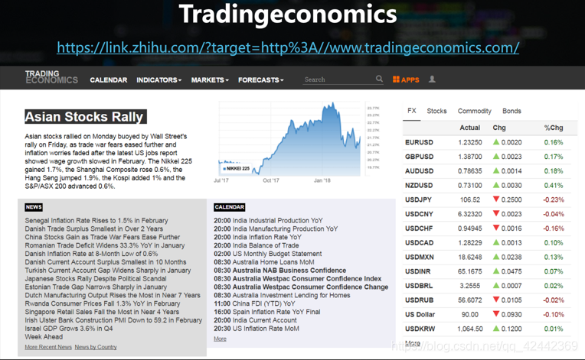
Task: Open Australia Westpac Consumer Confidence Index event
Action: 297,278
